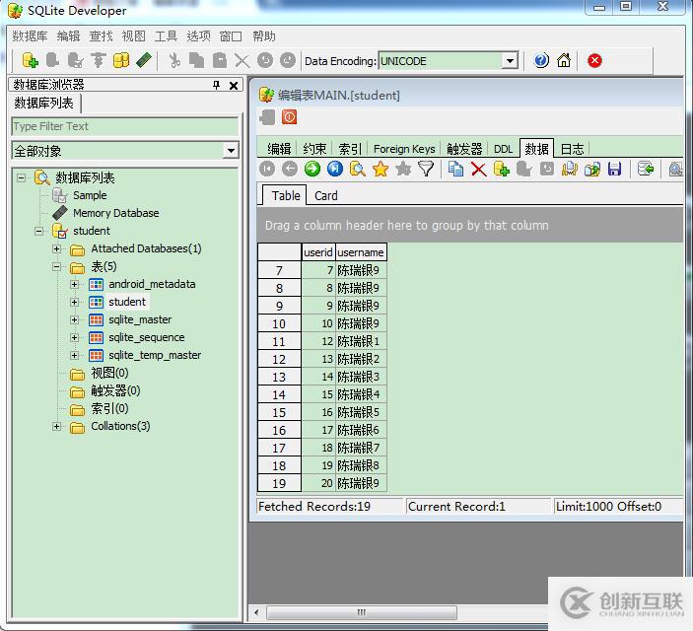Expand the android_metadata table node
Viewport: 693px width, 631px height.
[x=74, y=284]
